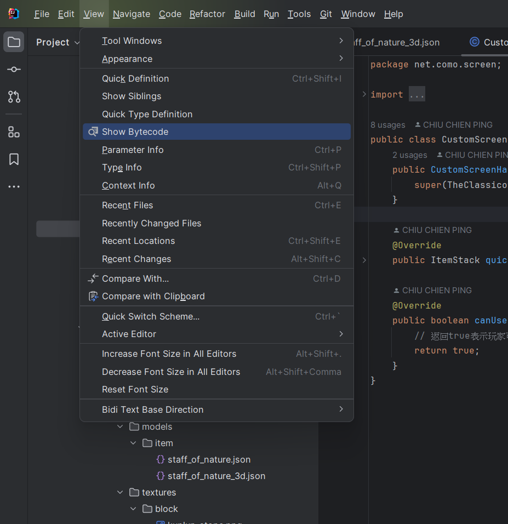Click the More tool windows ellipsis icon
The height and width of the screenshot is (524, 508).
click(x=14, y=187)
